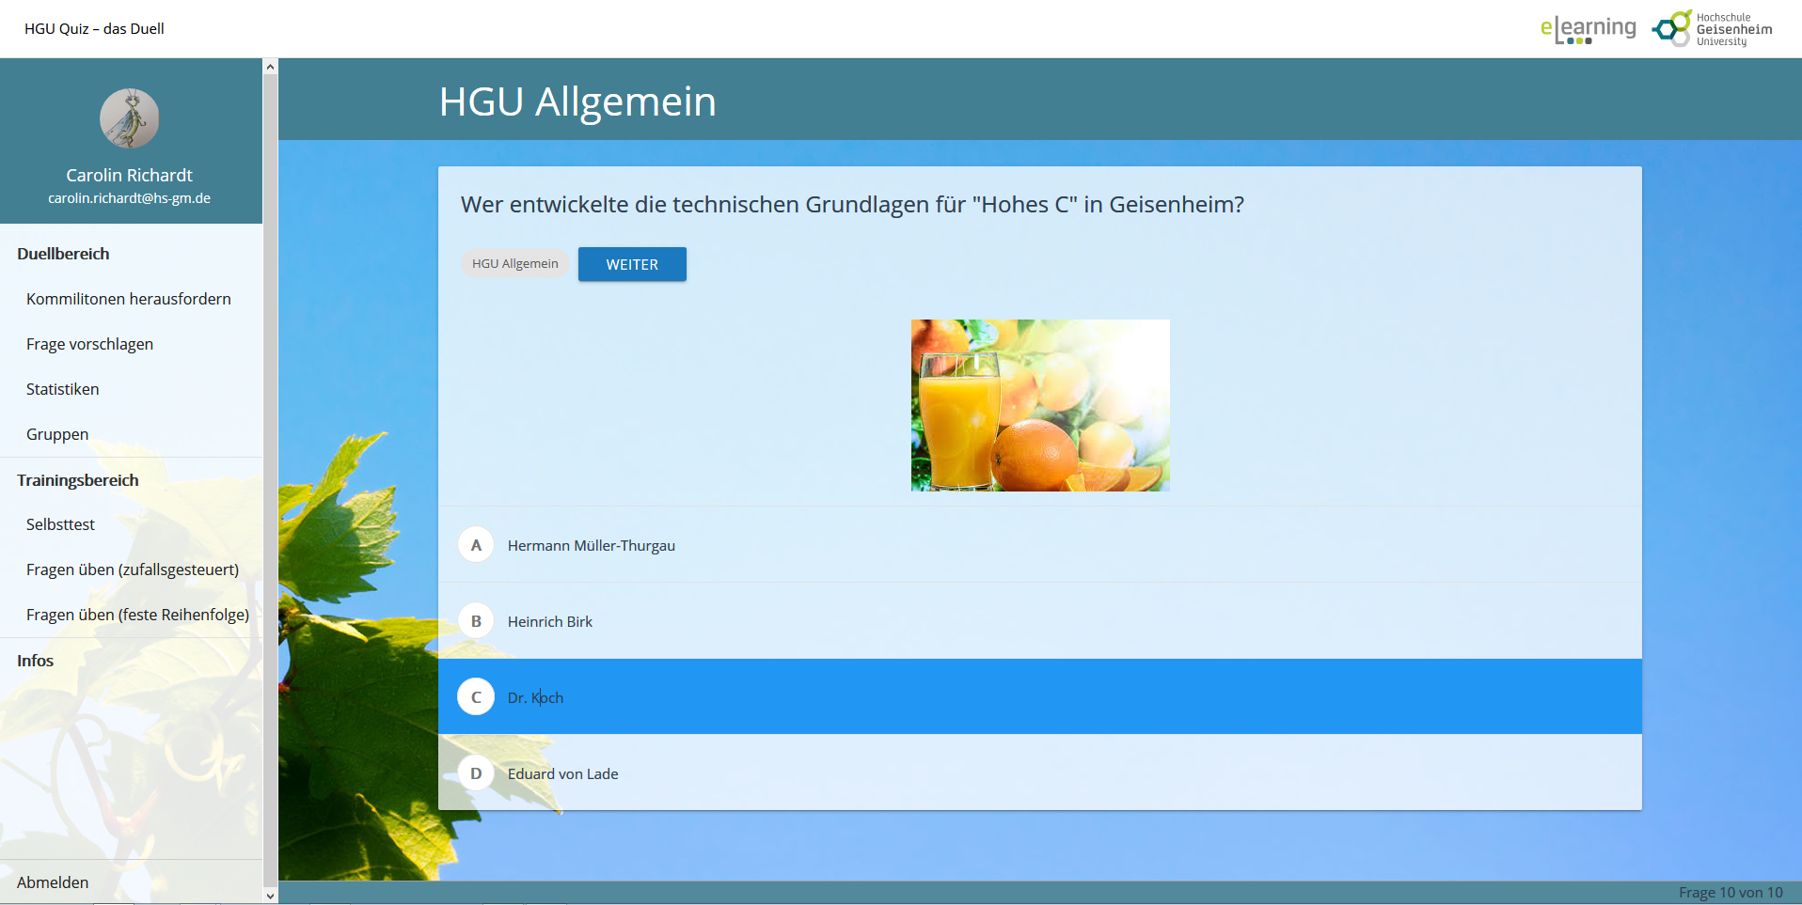The image size is (1802, 905).
Task: Click the circled letter B next to Heinrich Birk
Action: 476,620
